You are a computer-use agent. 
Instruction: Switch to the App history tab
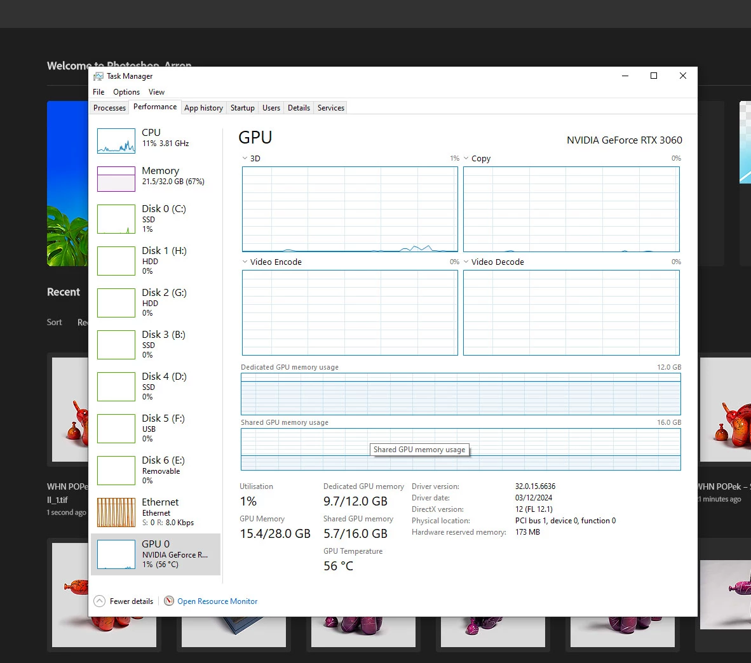coord(203,108)
